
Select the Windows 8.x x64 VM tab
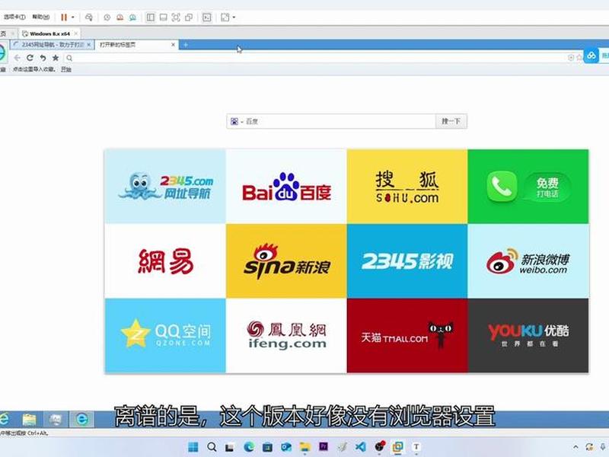(x=49, y=34)
